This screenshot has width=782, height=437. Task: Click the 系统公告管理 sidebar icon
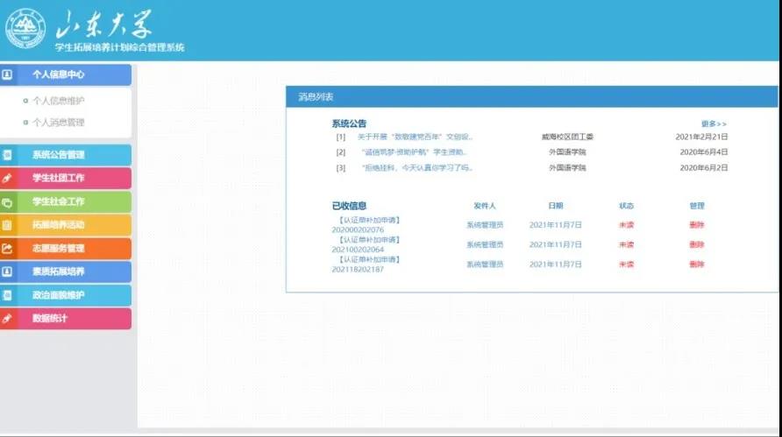[8, 155]
